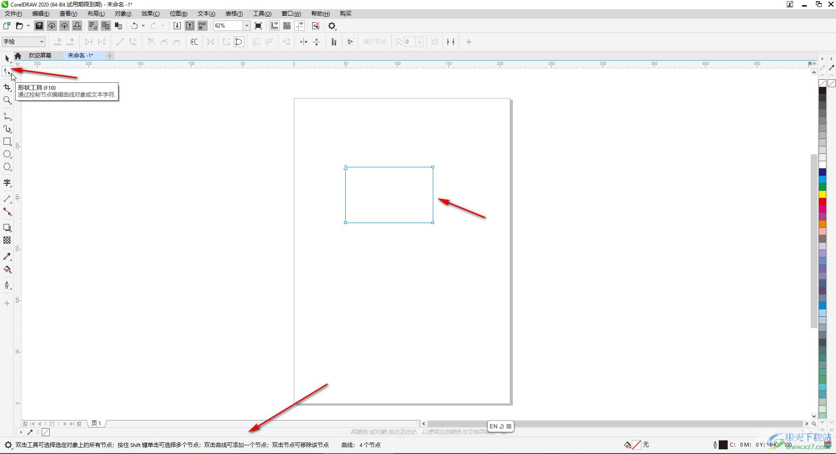The image size is (836, 454).
Task: Click the status bar settings gear
Action: click(x=8, y=445)
